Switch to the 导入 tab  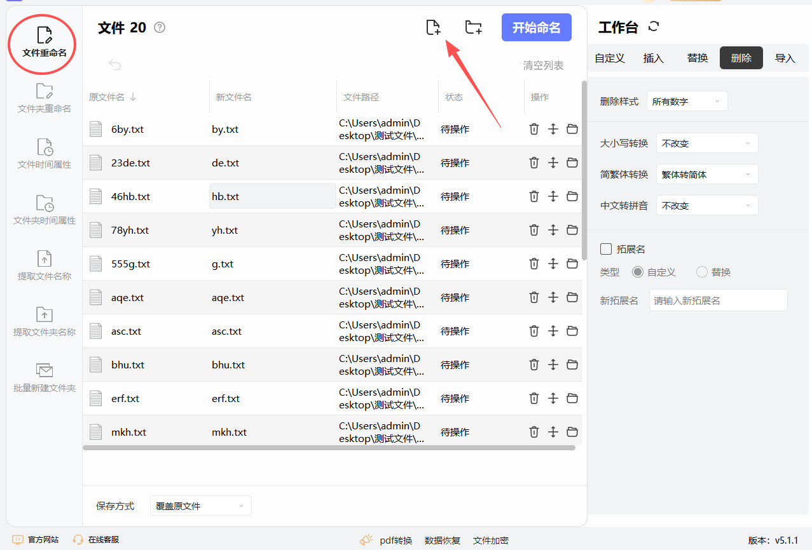(x=785, y=58)
